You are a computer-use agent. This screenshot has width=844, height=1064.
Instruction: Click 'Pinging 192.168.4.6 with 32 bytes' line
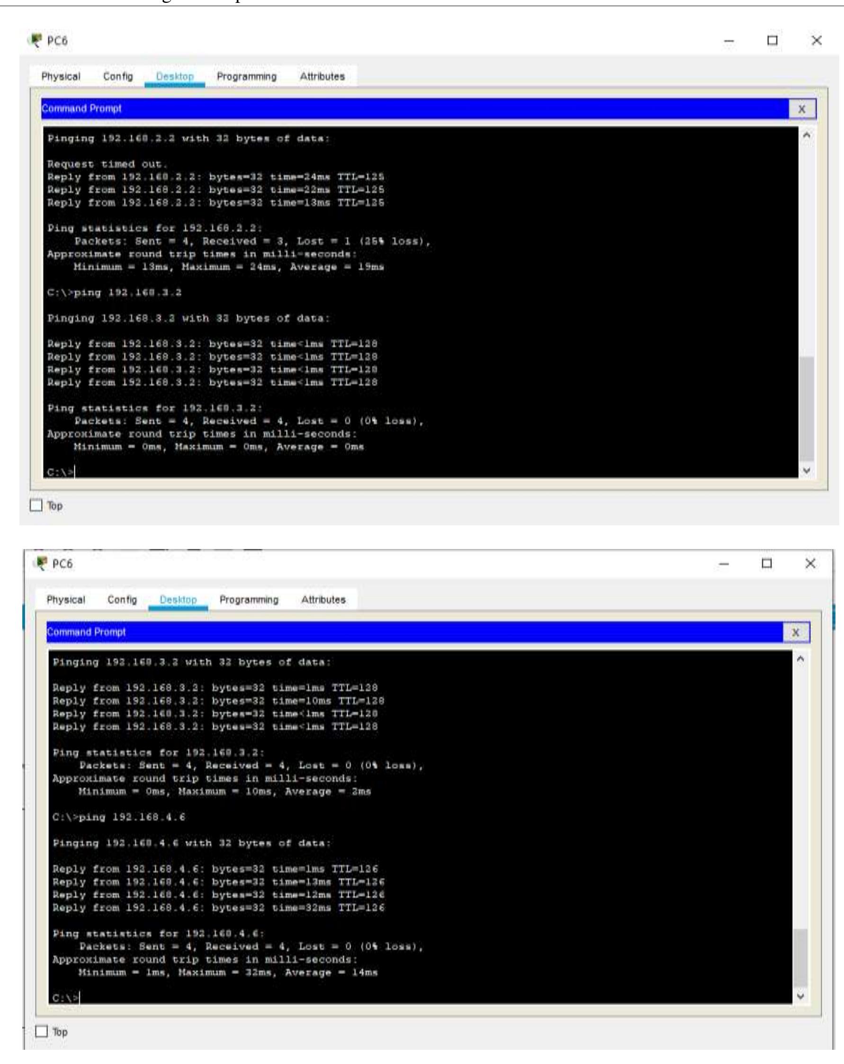pyautogui.click(x=192, y=843)
